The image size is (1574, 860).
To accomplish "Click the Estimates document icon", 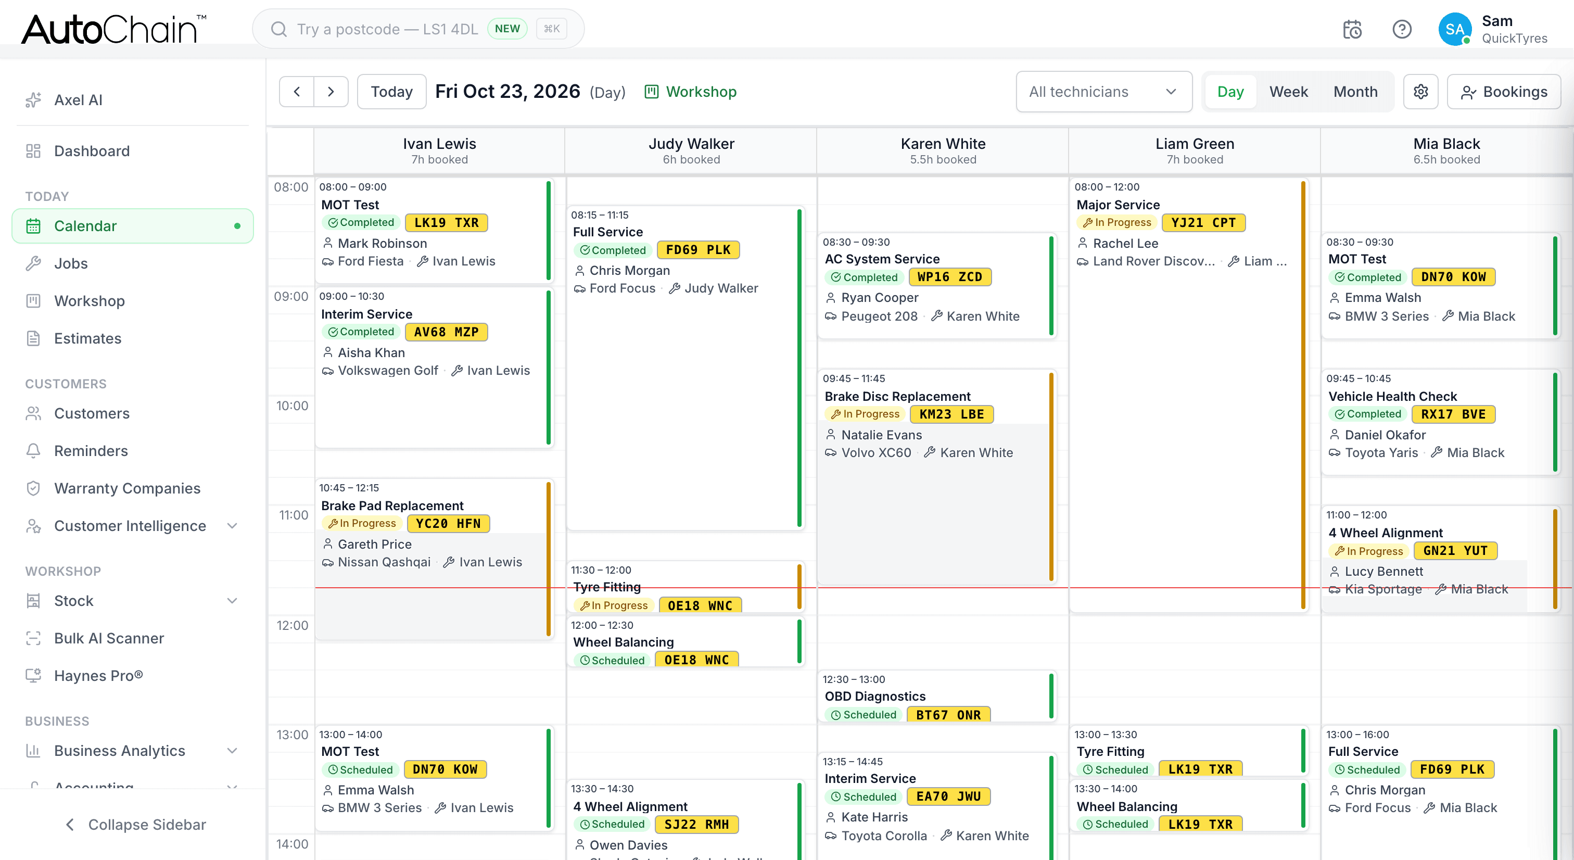I will click(x=33, y=338).
